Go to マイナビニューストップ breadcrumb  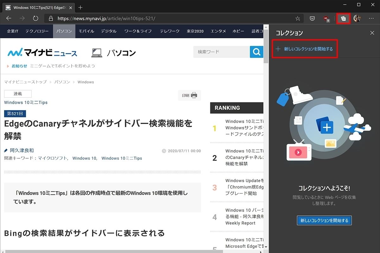[25, 82]
